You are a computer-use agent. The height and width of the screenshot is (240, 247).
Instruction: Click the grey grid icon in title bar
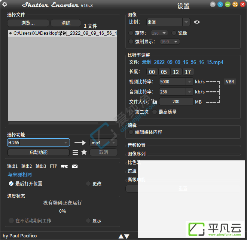[213, 4]
